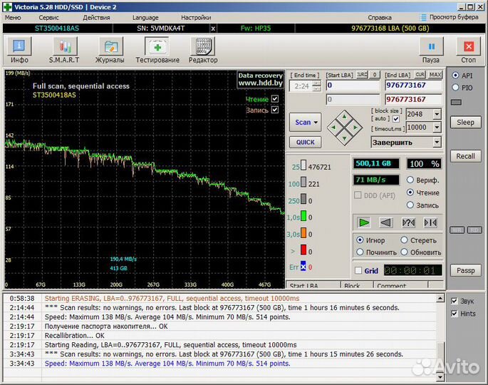Click the Sleep button

465,122
